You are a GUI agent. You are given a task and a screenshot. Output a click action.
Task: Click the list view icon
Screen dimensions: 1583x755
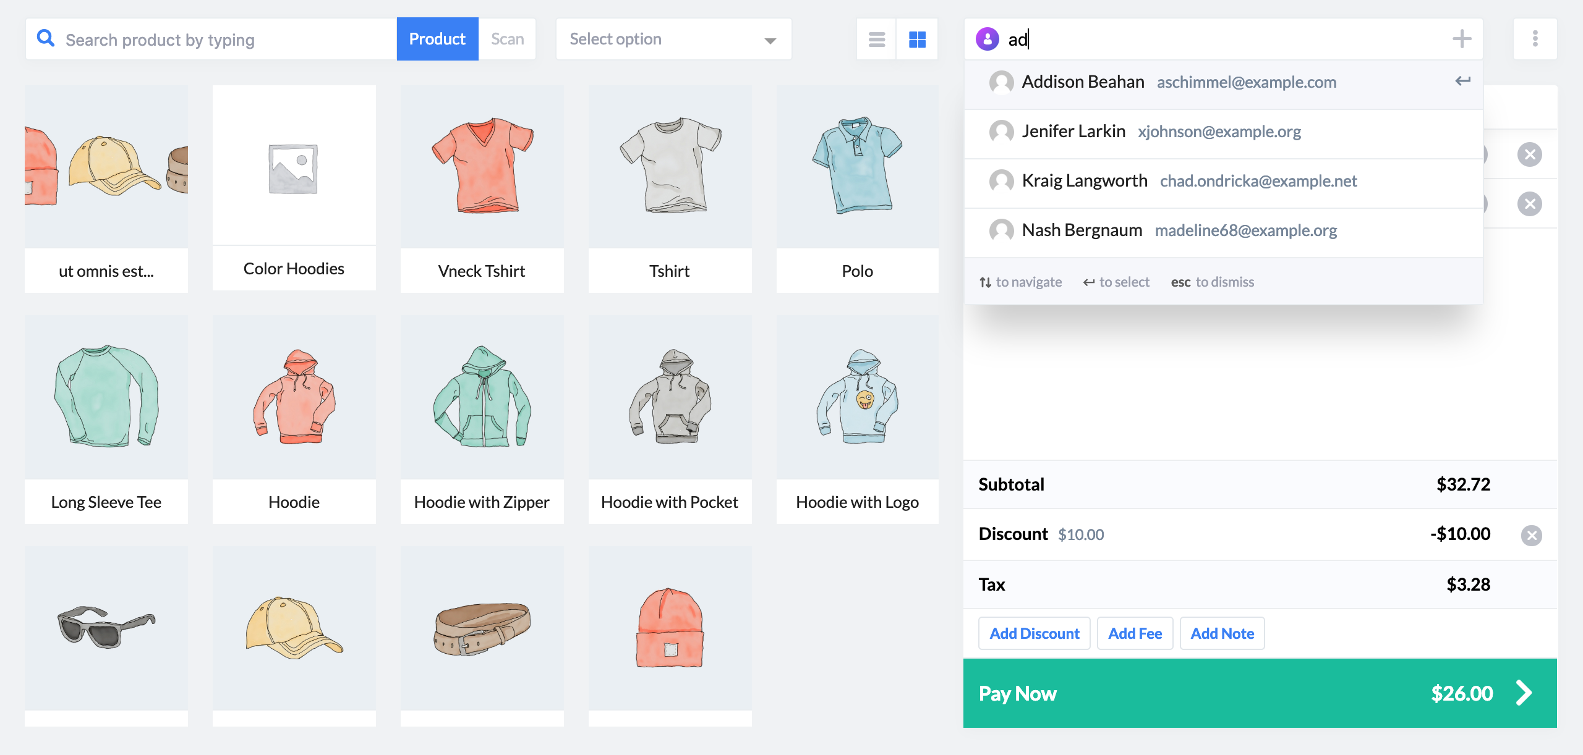876,40
